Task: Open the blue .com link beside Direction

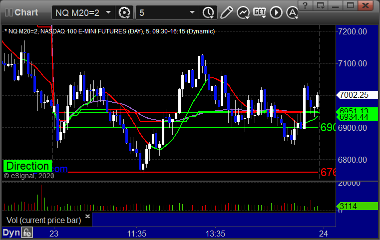Action: pos(60,169)
